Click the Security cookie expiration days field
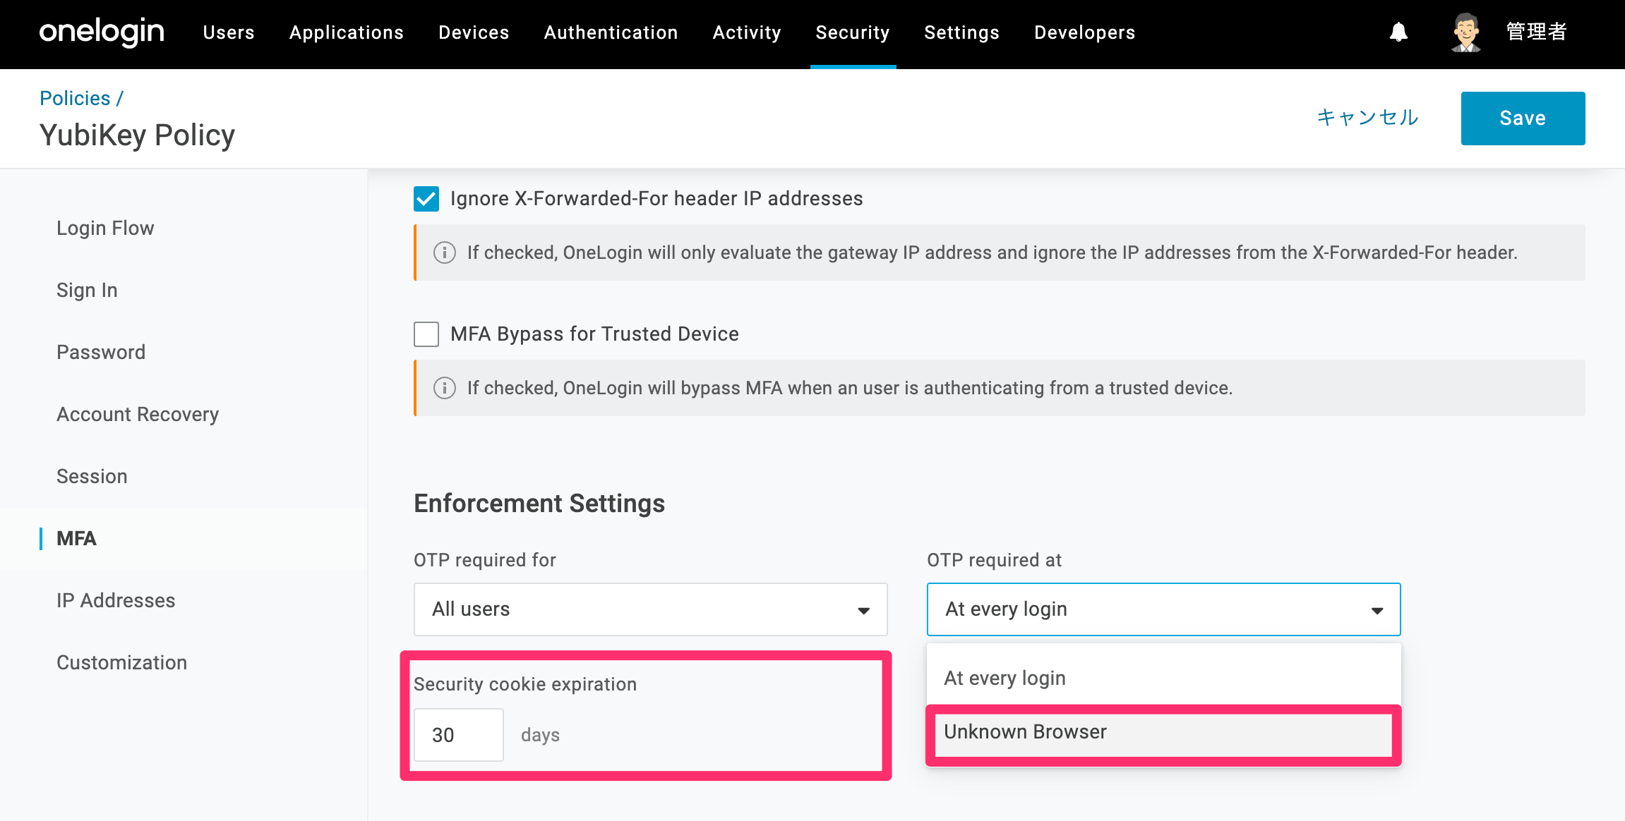 pyautogui.click(x=459, y=735)
